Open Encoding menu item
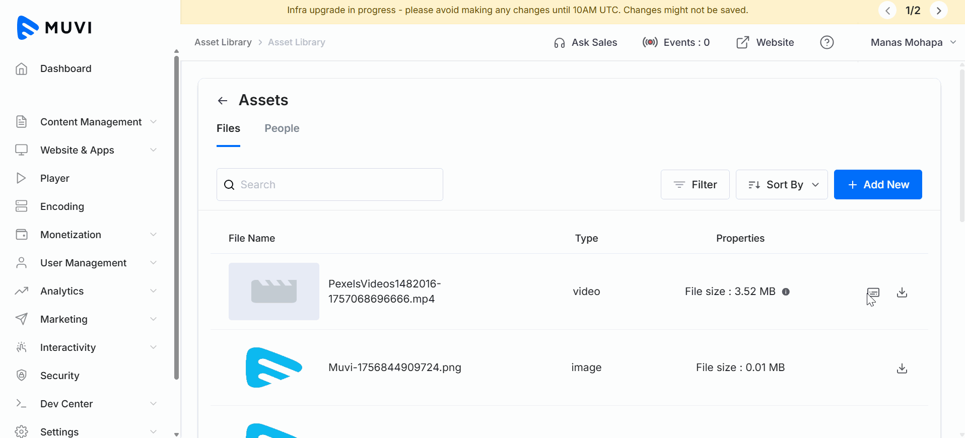Image resolution: width=965 pixels, height=438 pixels. click(62, 206)
